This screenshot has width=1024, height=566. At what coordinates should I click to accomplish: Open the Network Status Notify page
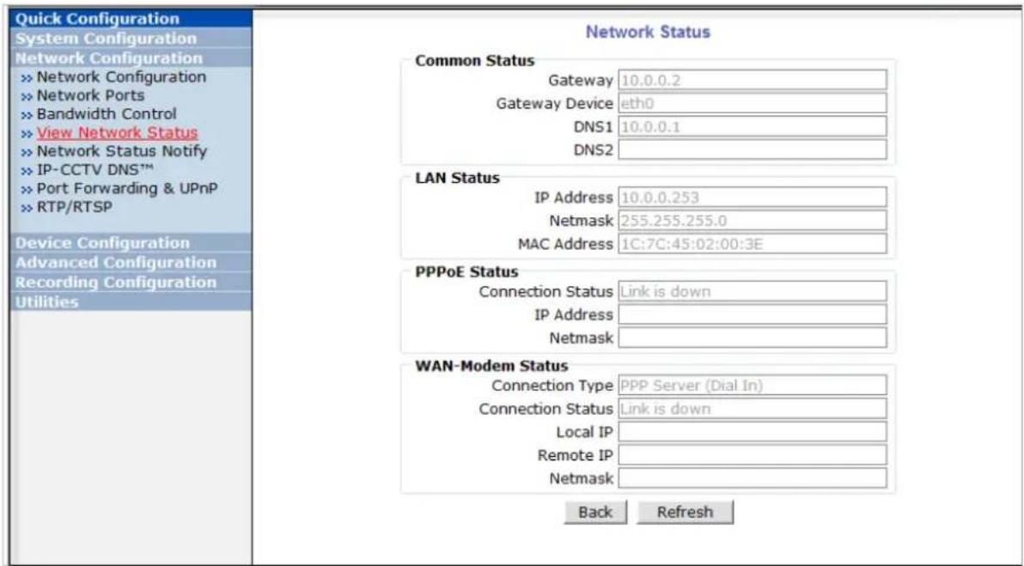tap(121, 151)
